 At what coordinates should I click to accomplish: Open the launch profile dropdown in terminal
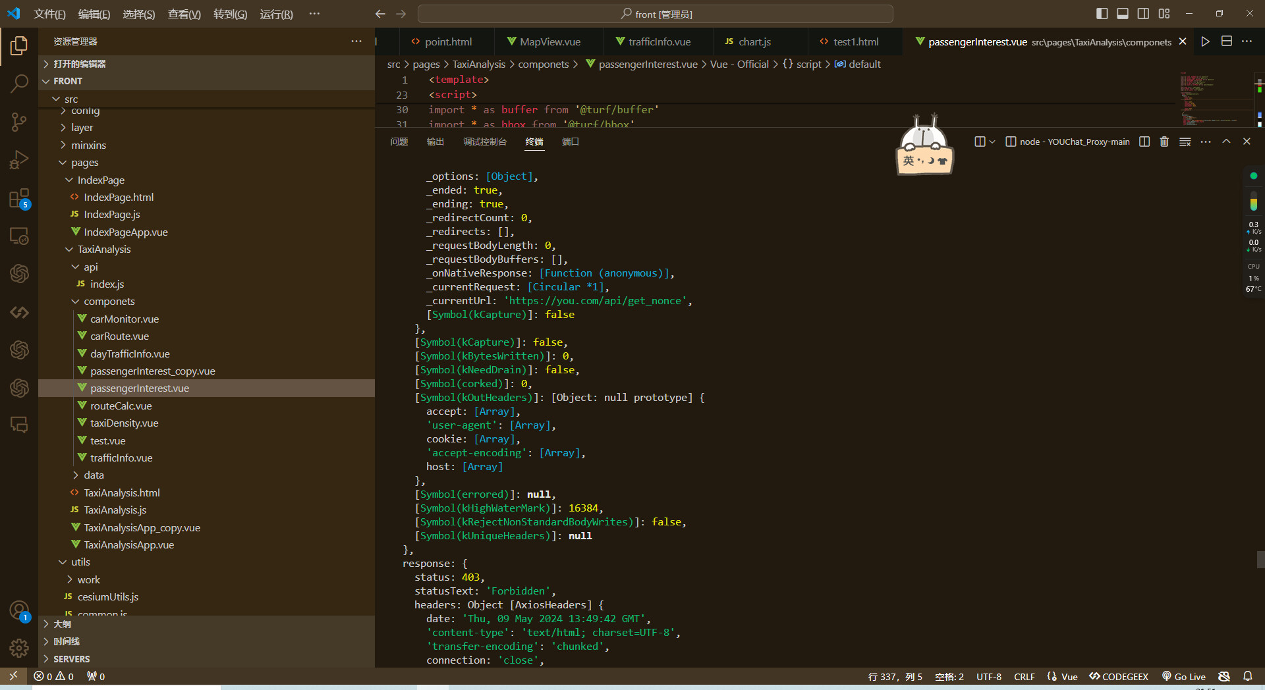click(x=992, y=142)
